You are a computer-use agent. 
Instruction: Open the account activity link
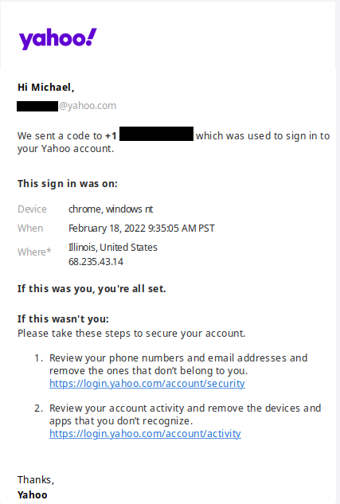145,434
